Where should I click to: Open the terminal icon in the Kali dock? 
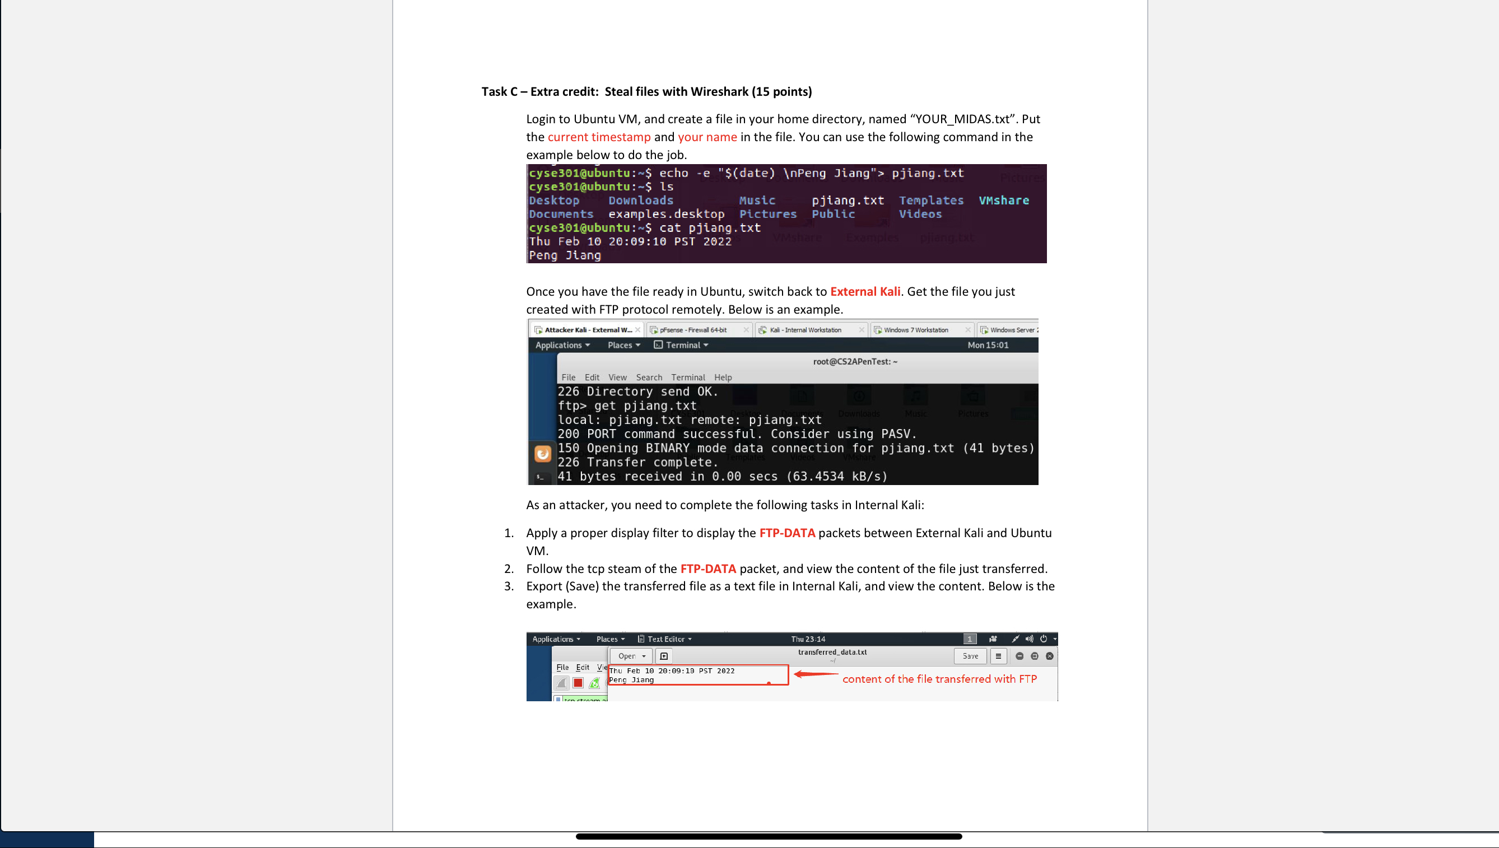pyautogui.click(x=542, y=479)
